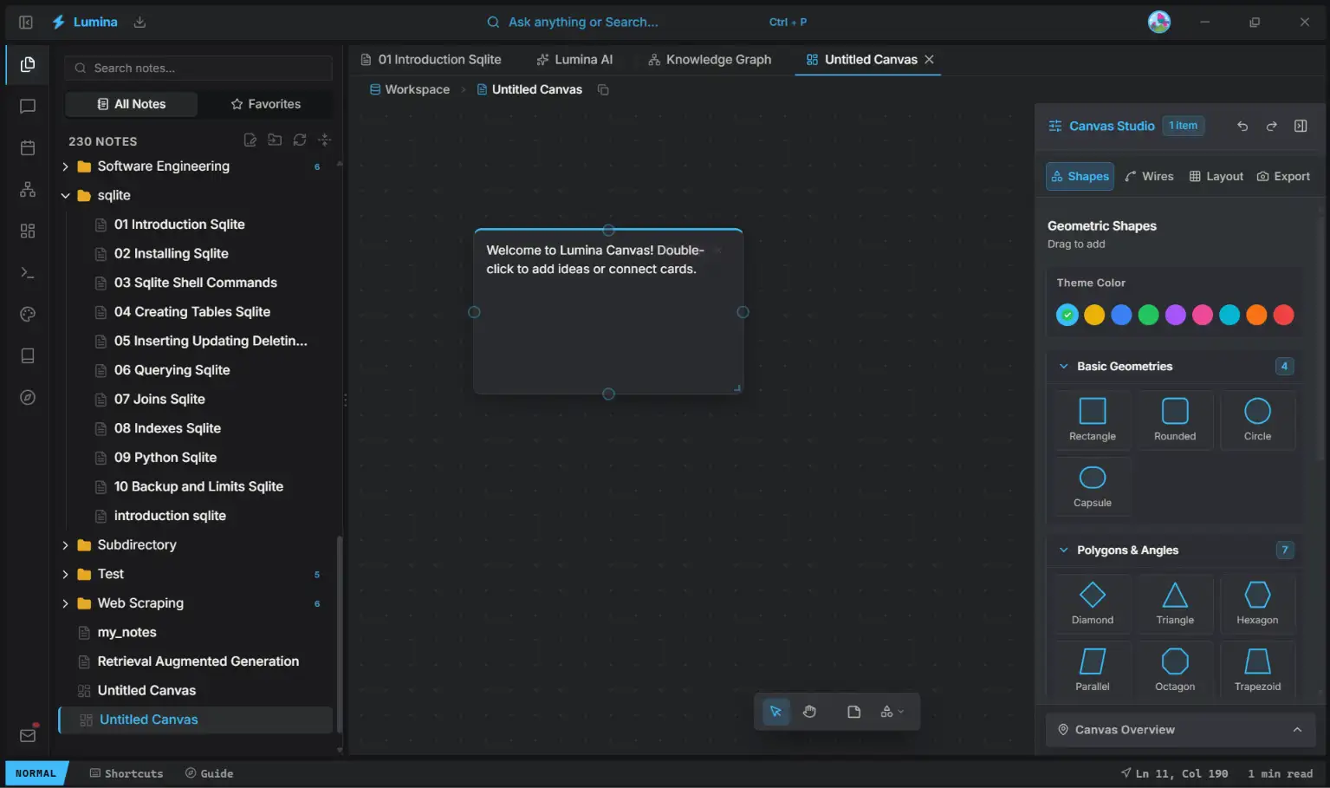Select the Rectangle shape
This screenshot has height=788, width=1330.
pyautogui.click(x=1092, y=420)
